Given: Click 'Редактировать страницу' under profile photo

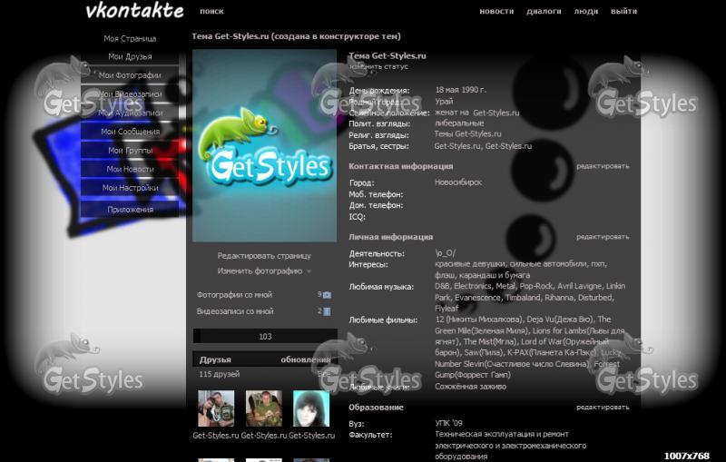Looking at the screenshot, I should click(264, 256).
